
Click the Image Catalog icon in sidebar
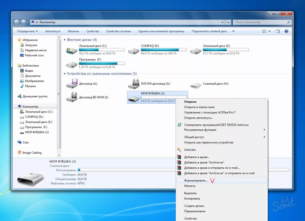pos(20,153)
